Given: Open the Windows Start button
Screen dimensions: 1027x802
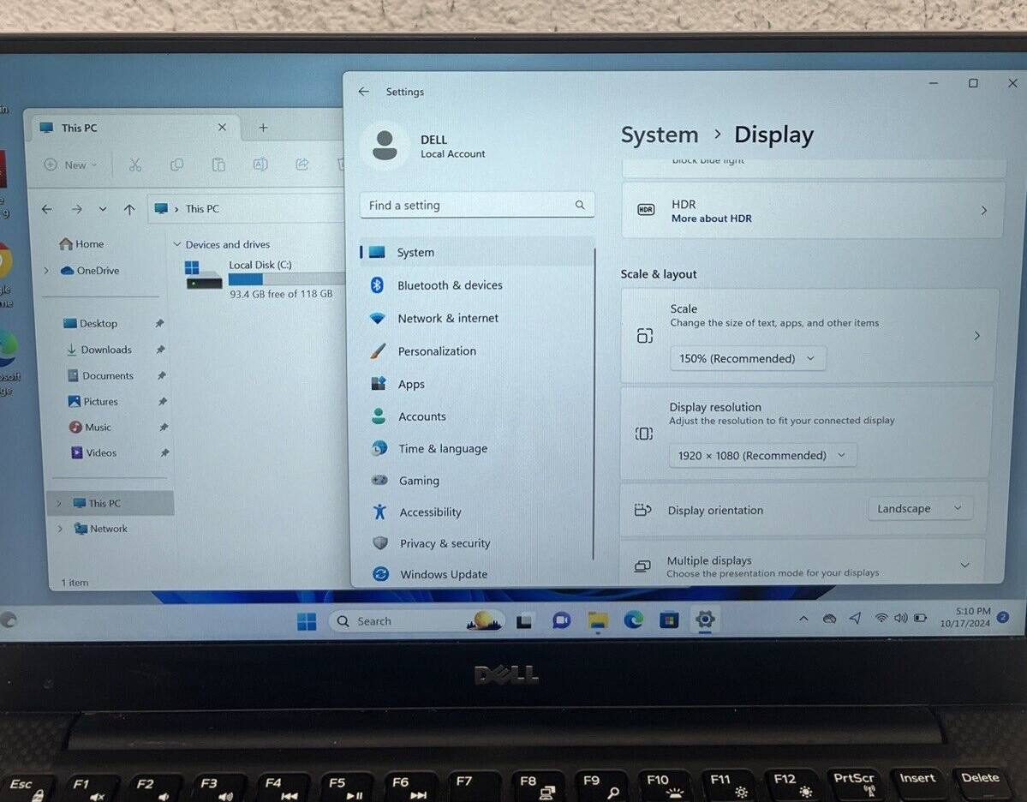Looking at the screenshot, I should coord(307,621).
